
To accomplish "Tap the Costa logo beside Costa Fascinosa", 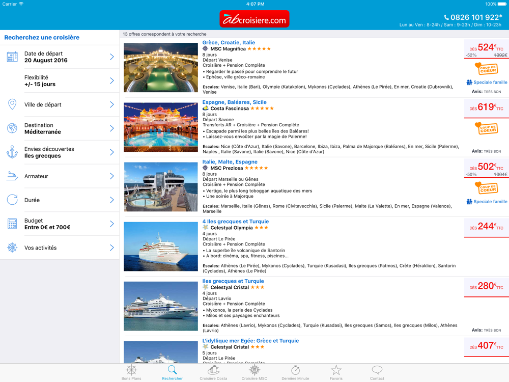I will point(205,108).
